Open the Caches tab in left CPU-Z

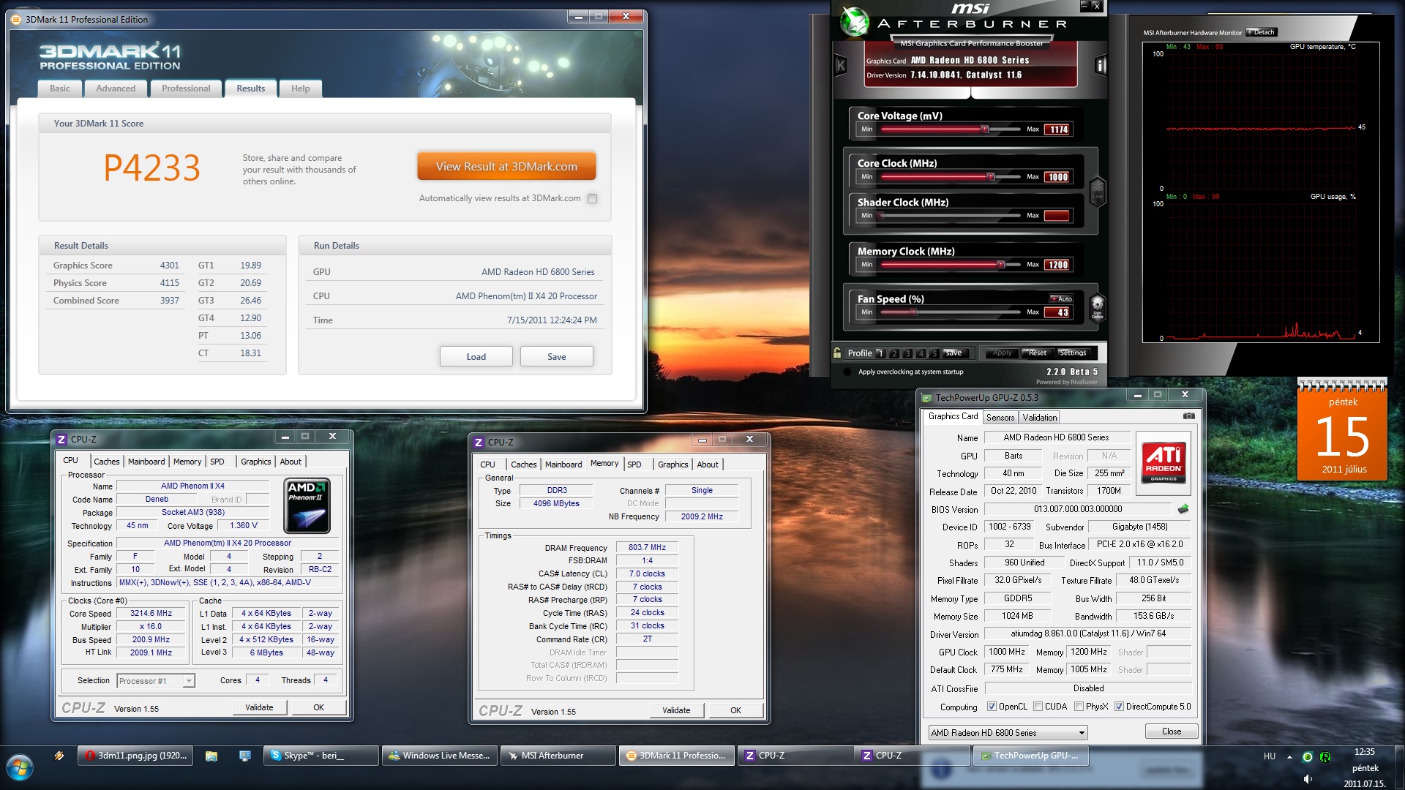[x=106, y=462]
